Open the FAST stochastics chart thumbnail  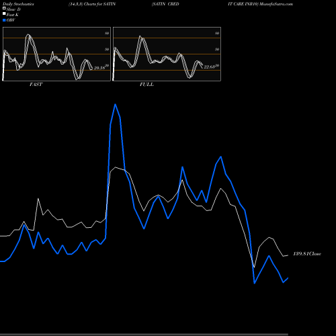[56, 54]
